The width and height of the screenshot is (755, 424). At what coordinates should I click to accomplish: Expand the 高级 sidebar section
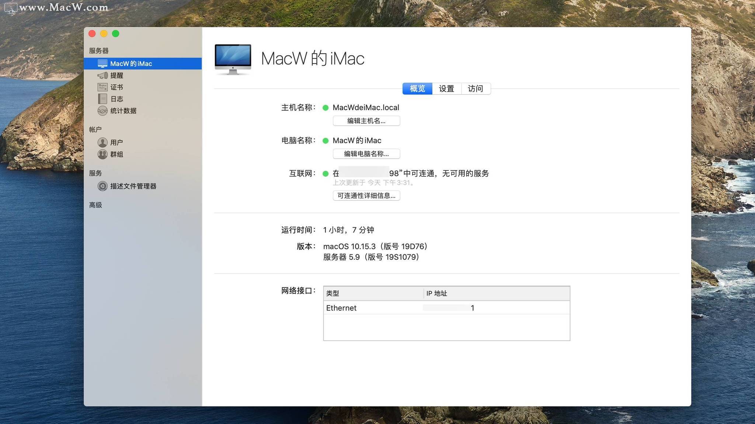95,205
